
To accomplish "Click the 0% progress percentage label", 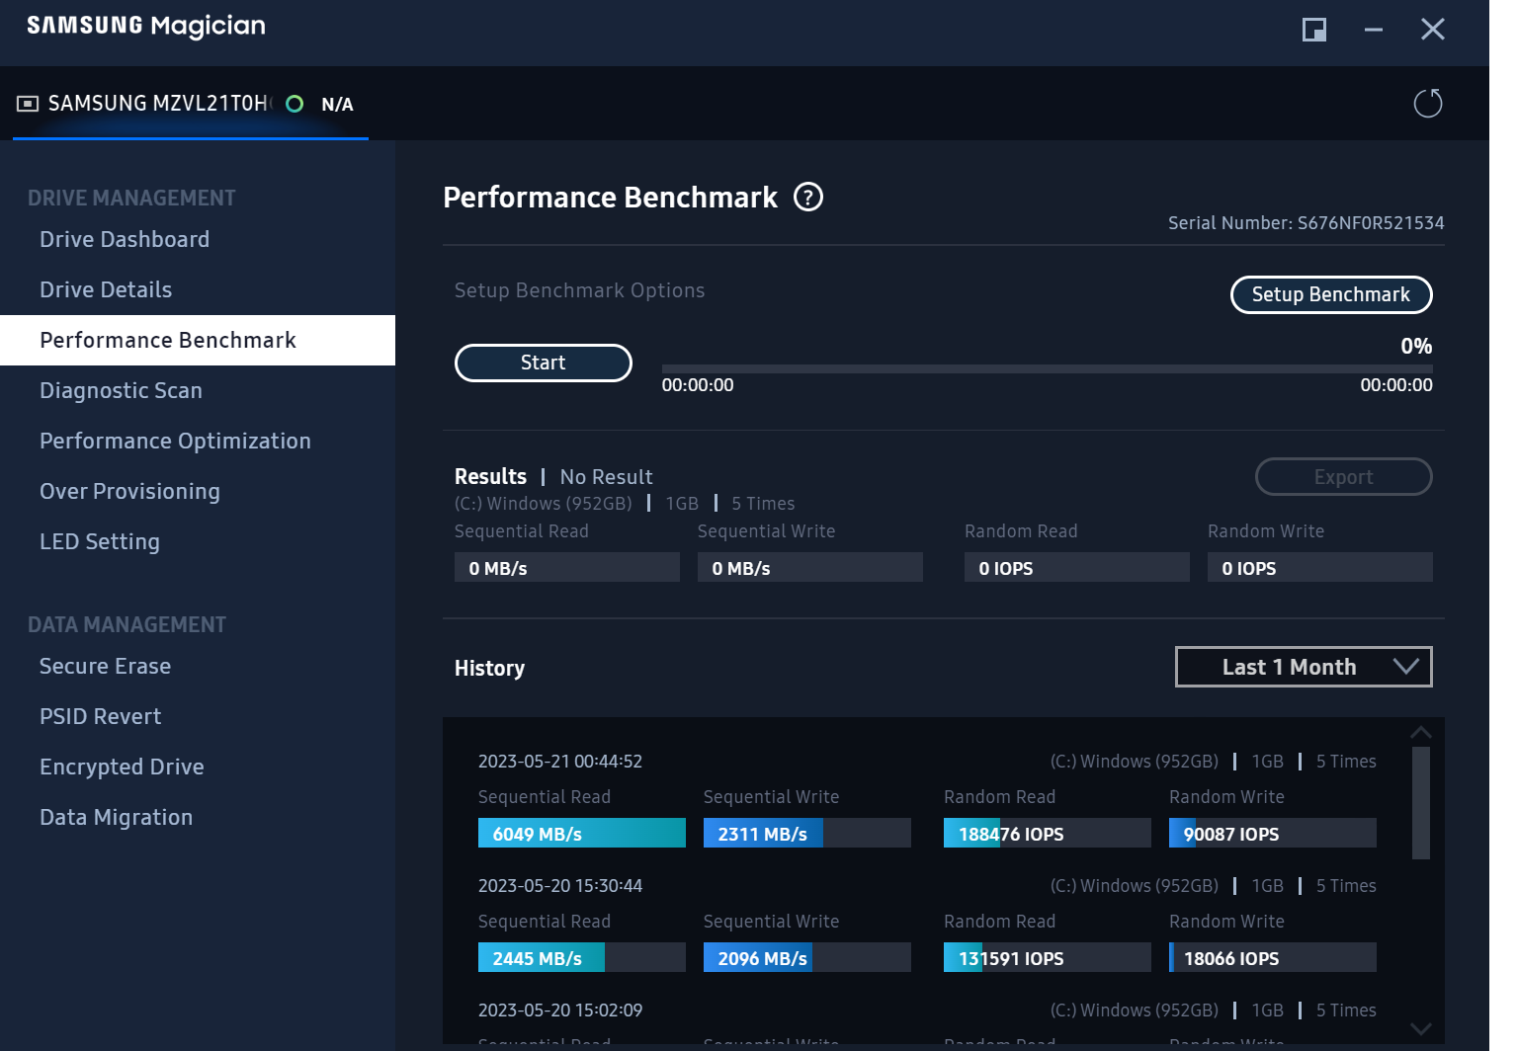I will pos(1416,346).
